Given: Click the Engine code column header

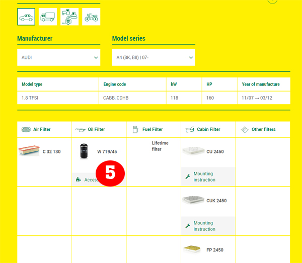Looking at the screenshot, I should 132,84.
